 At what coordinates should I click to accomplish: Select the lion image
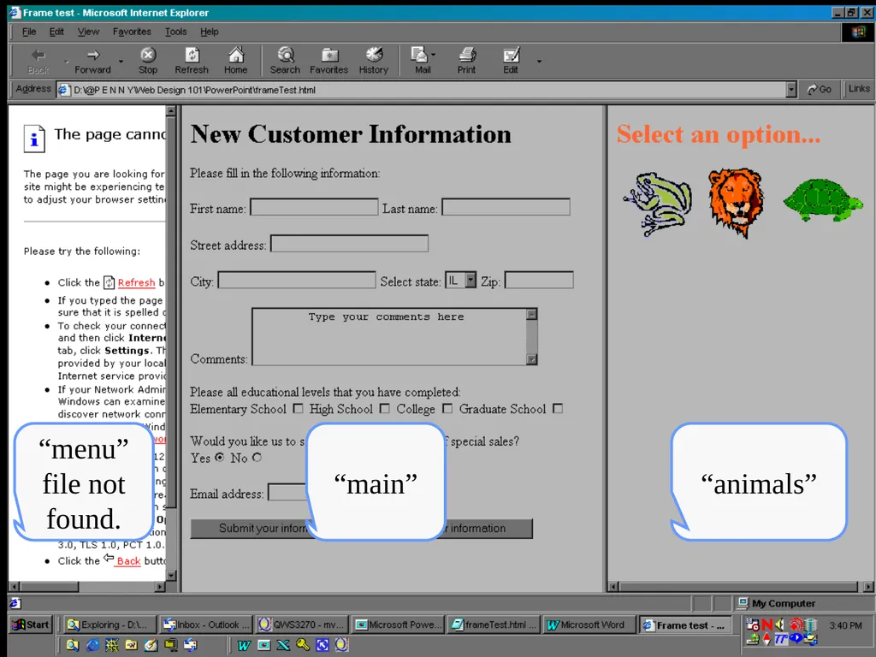coord(736,202)
